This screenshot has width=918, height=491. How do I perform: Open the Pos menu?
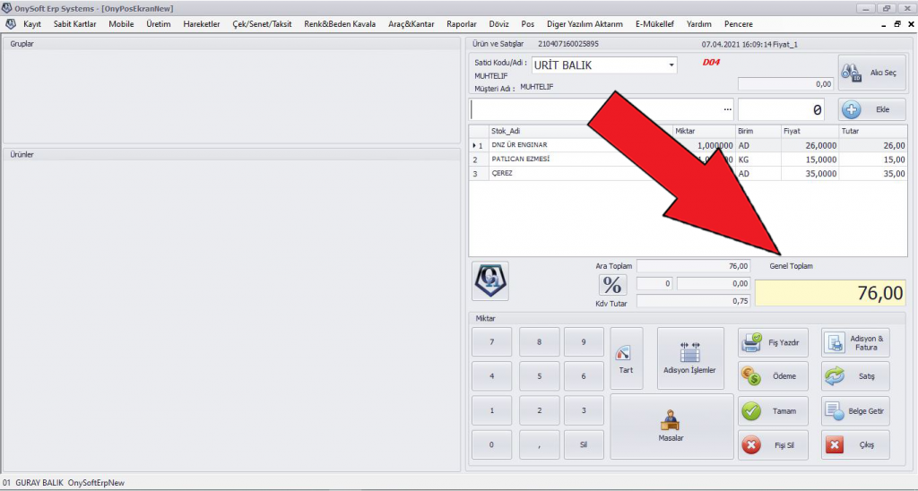(x=528, y=24)
